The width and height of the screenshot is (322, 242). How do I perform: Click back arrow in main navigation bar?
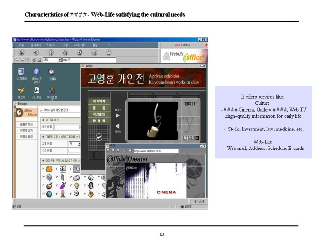coord(17,60)
